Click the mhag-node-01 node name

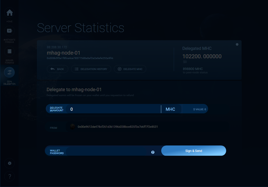coord(63,53)
